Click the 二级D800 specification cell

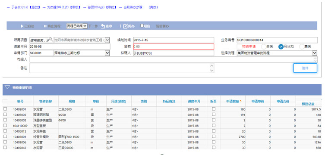[x=72, y=143]
